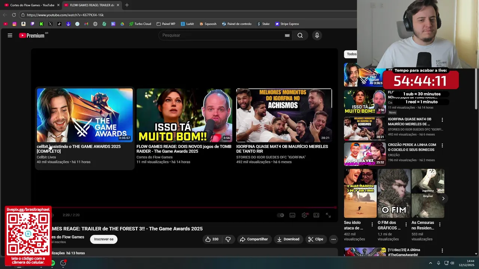Open more actions ellipsis below the video
The height and width of the screenshot is (269, 479).
click(333, 239)
